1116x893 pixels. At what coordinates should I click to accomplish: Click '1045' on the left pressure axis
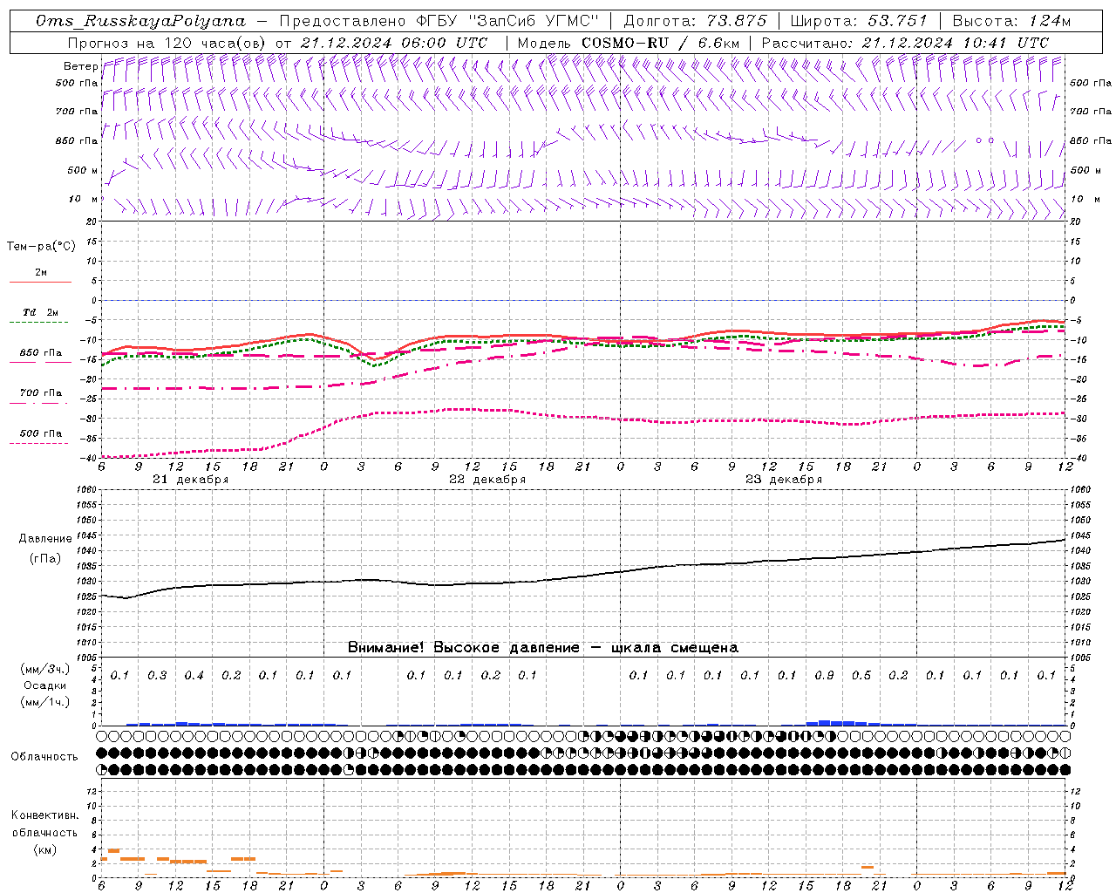pyautogui.click(x=88, y=535)
